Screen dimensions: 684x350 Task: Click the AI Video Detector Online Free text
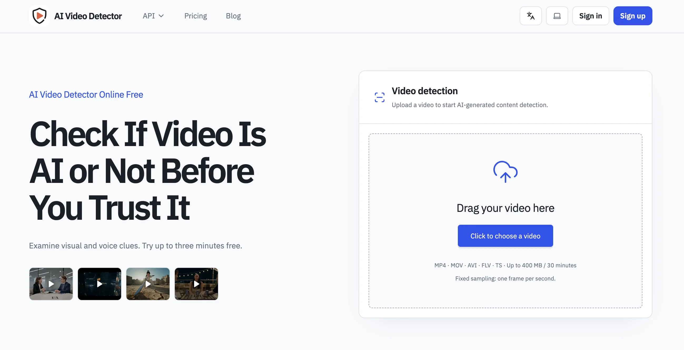click(x=86, y=94)
